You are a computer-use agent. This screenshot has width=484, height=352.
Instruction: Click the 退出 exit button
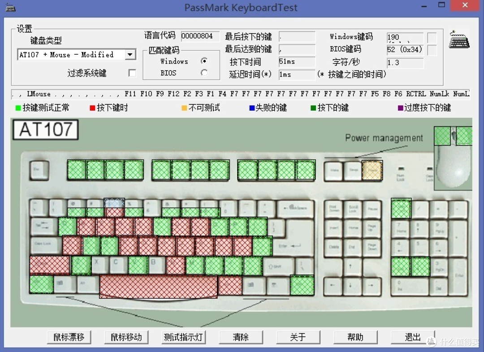pos(413,337)
